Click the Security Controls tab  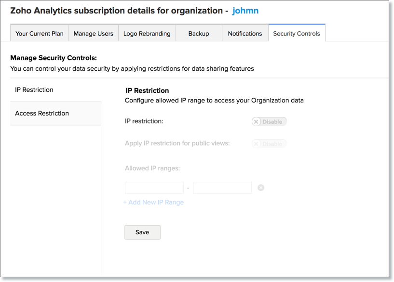(x=297, y=34)
